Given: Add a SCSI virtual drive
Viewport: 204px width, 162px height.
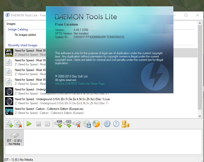Looking at the screenshot, I should (x=67, y=124).
